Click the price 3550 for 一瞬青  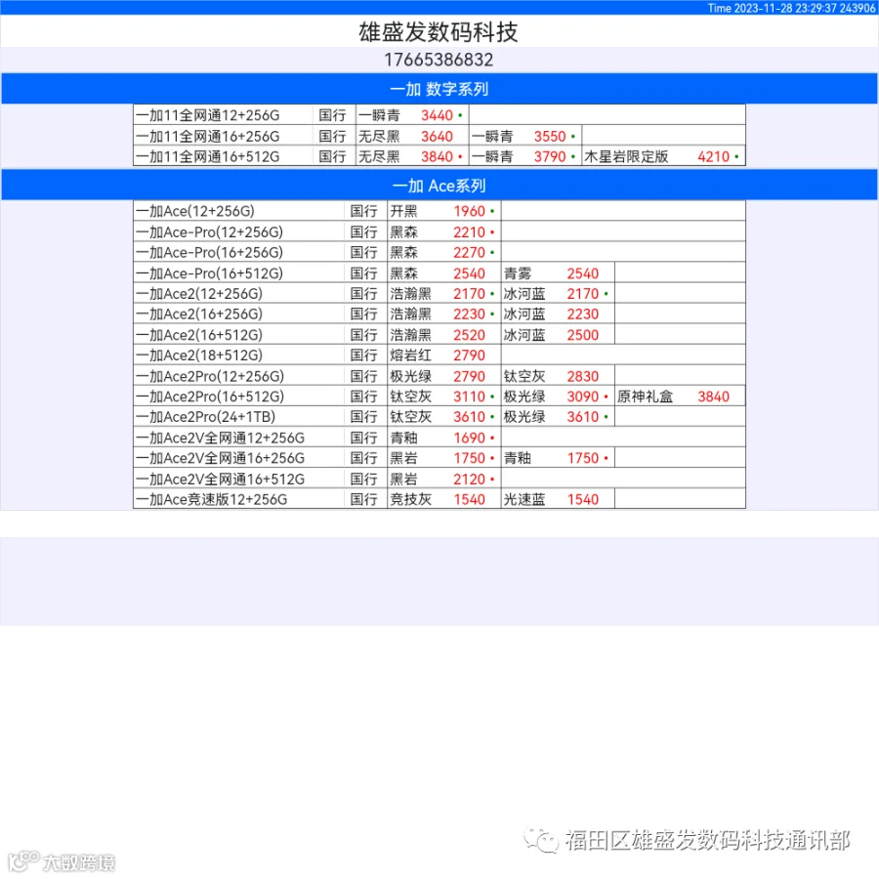click(549, 136)
